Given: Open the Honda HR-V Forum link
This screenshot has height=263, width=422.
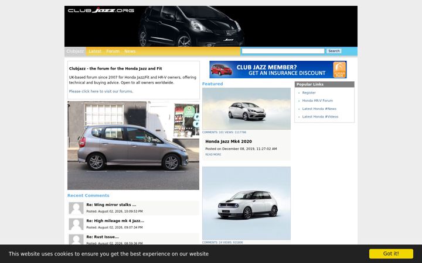Looking at the screenshot, I should (317, 101).
